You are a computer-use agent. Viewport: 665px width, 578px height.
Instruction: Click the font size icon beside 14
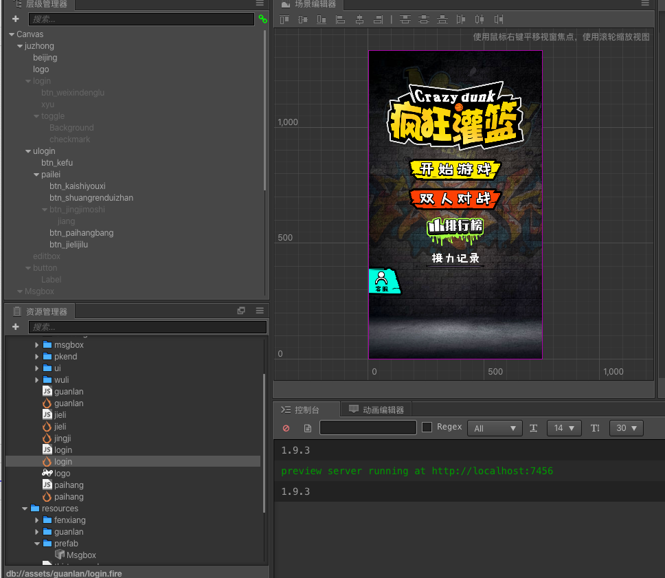[534, 428]
